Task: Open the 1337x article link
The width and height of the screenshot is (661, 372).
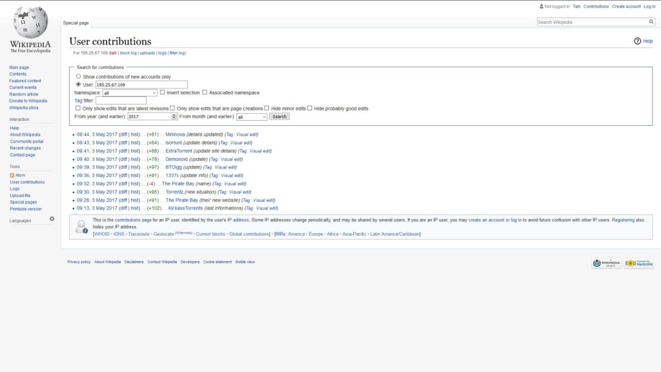Action: click(x=172, y=176)
